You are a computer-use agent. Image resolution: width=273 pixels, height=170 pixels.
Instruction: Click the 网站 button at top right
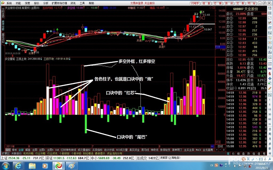[x=252, y=3]
